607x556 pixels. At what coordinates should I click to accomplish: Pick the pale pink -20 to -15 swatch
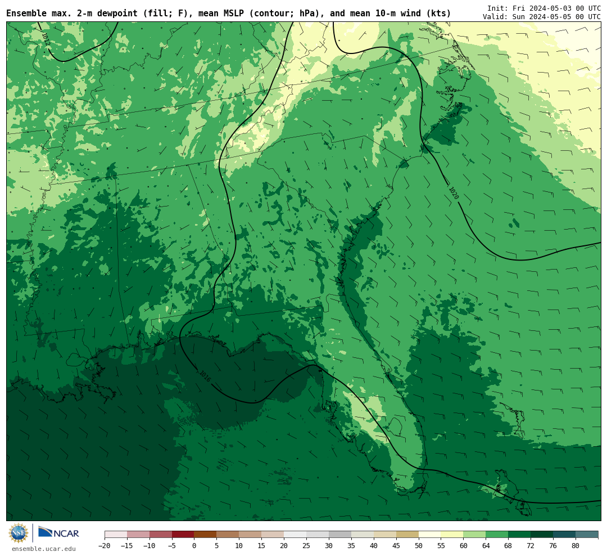(x=116, y=535)
